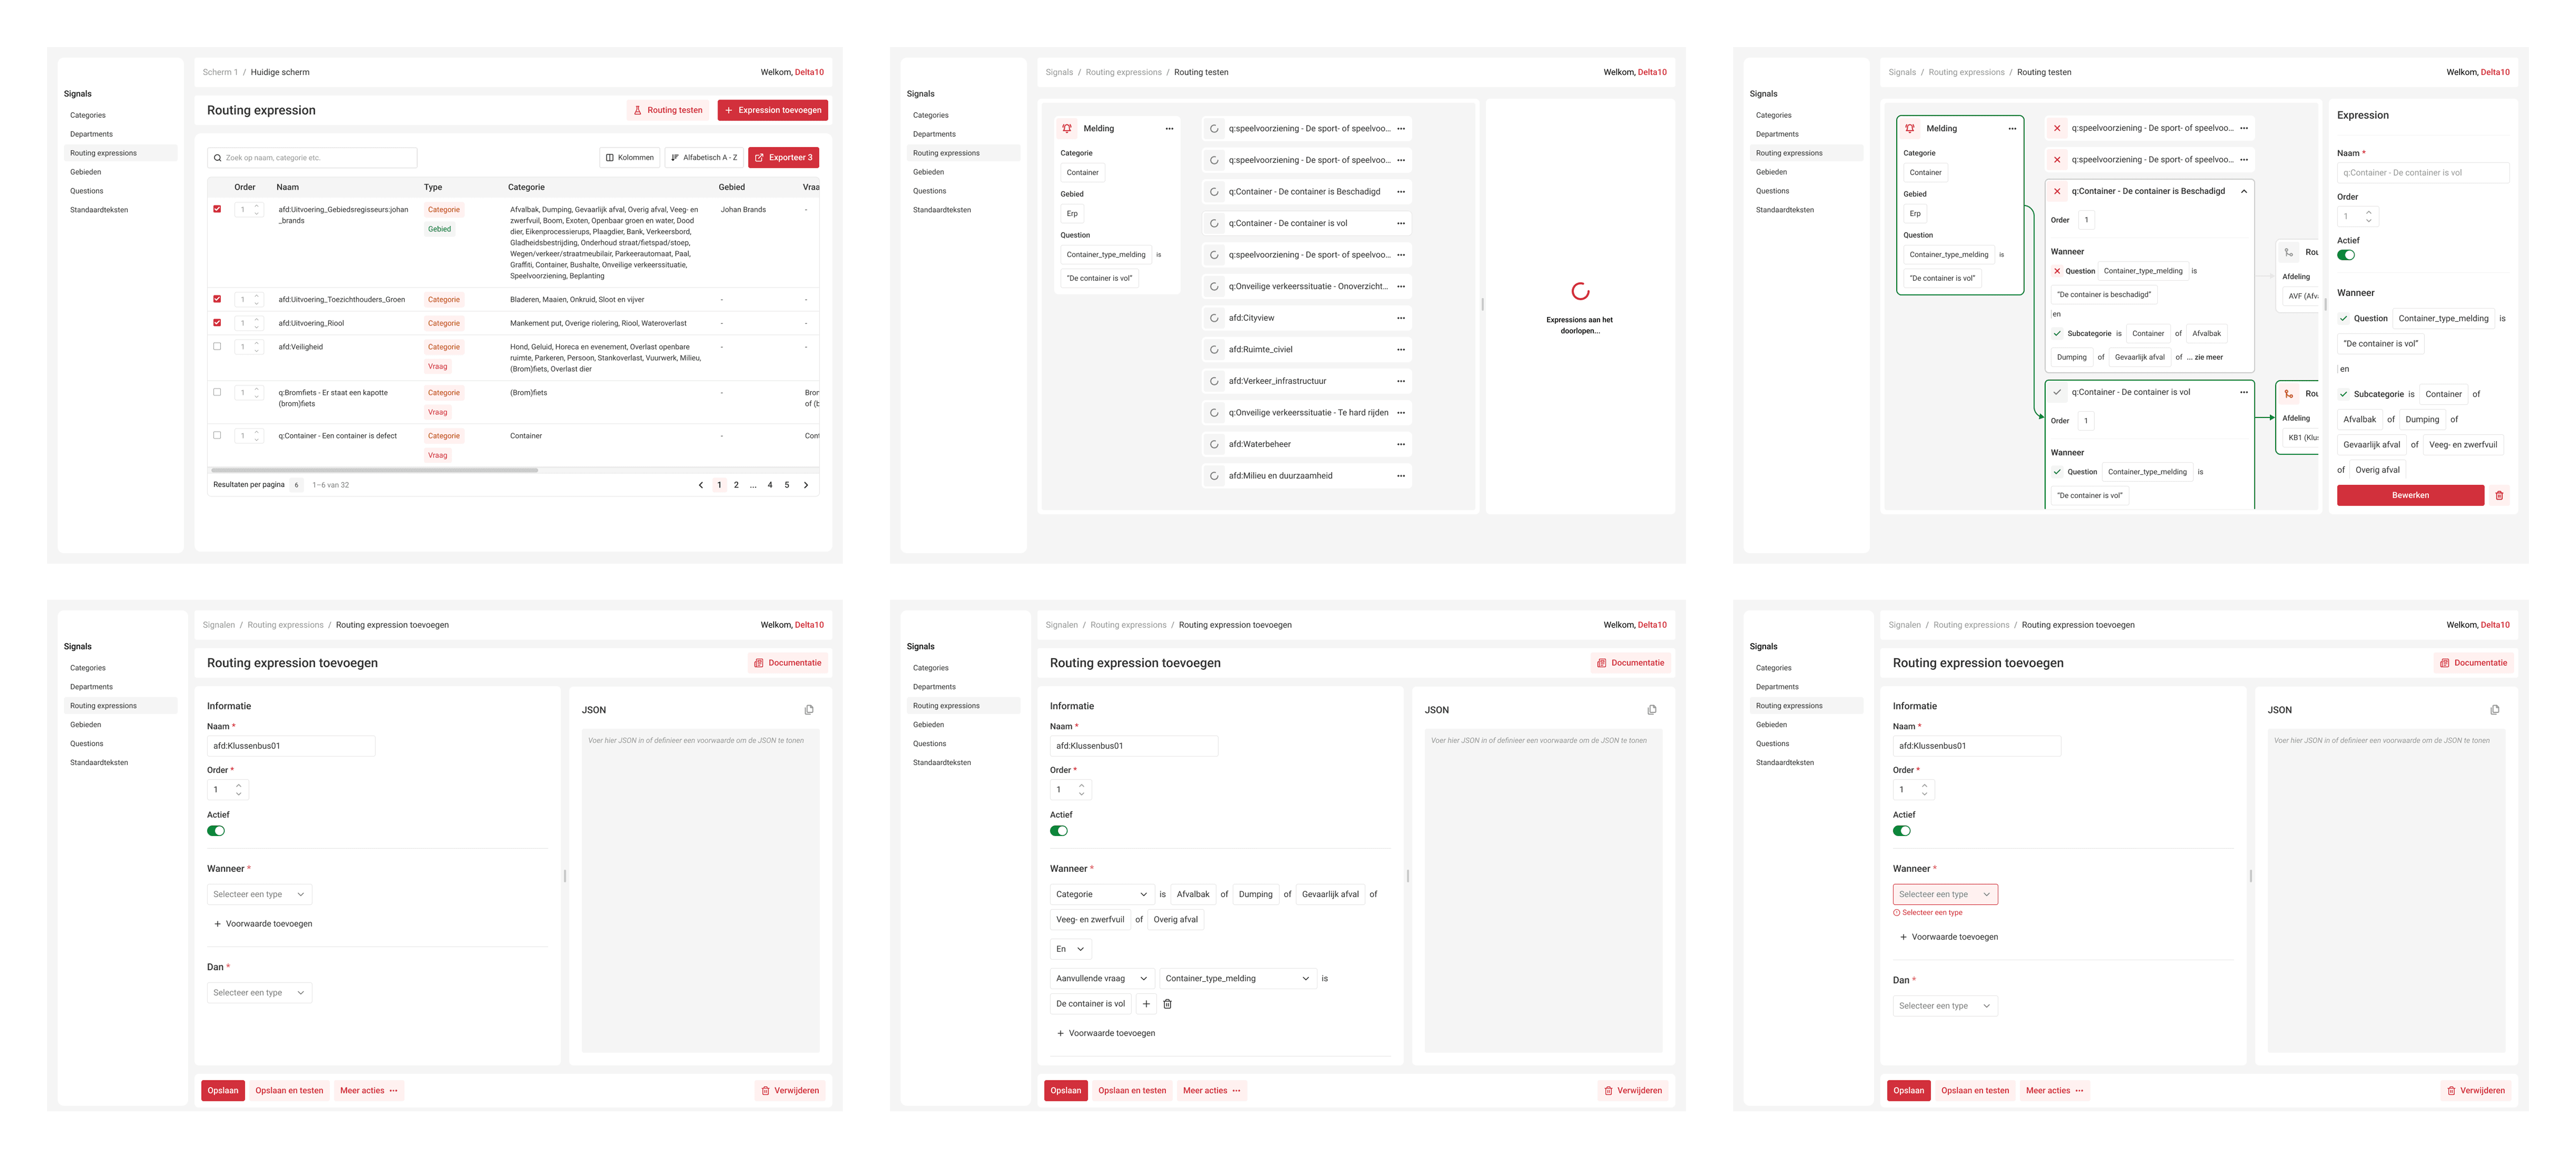Click plus icon next to 'De container is vol' tag

tap(1146, 1004)
